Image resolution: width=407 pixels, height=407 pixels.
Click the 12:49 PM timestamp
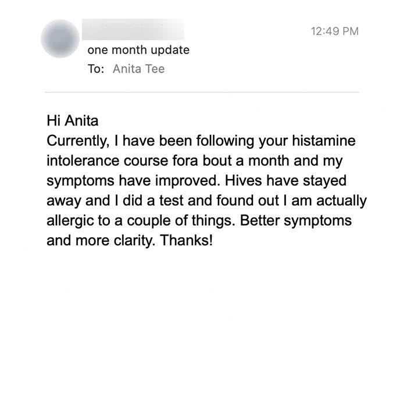click(x=333, y=31)
